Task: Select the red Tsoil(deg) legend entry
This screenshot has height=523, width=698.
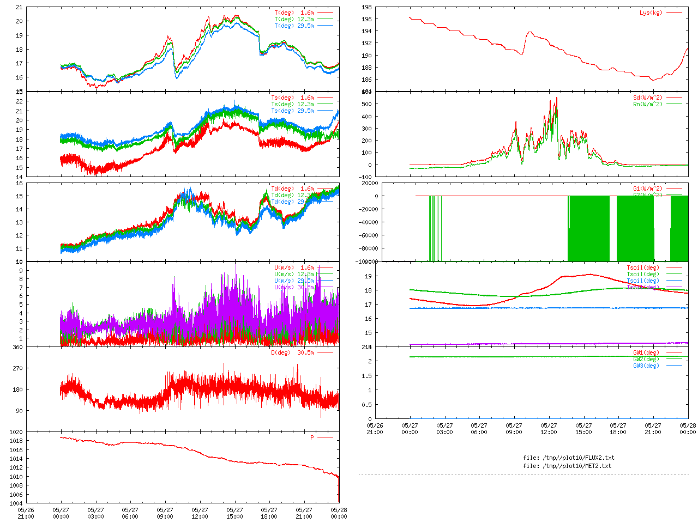Action: click(643, 268)
